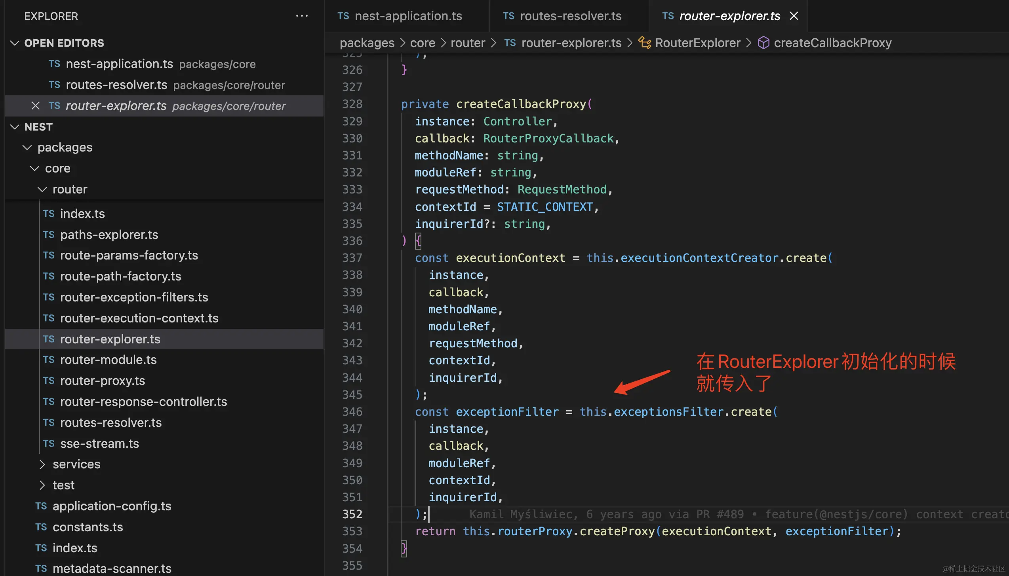This screenshot has height=576, width=1009.
Task: Open constants.ts file
Action: coord(164,527)
